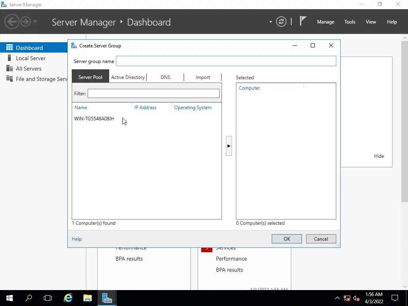
Task: Click the arrow button to add selected server
Action: coord(229,146)
